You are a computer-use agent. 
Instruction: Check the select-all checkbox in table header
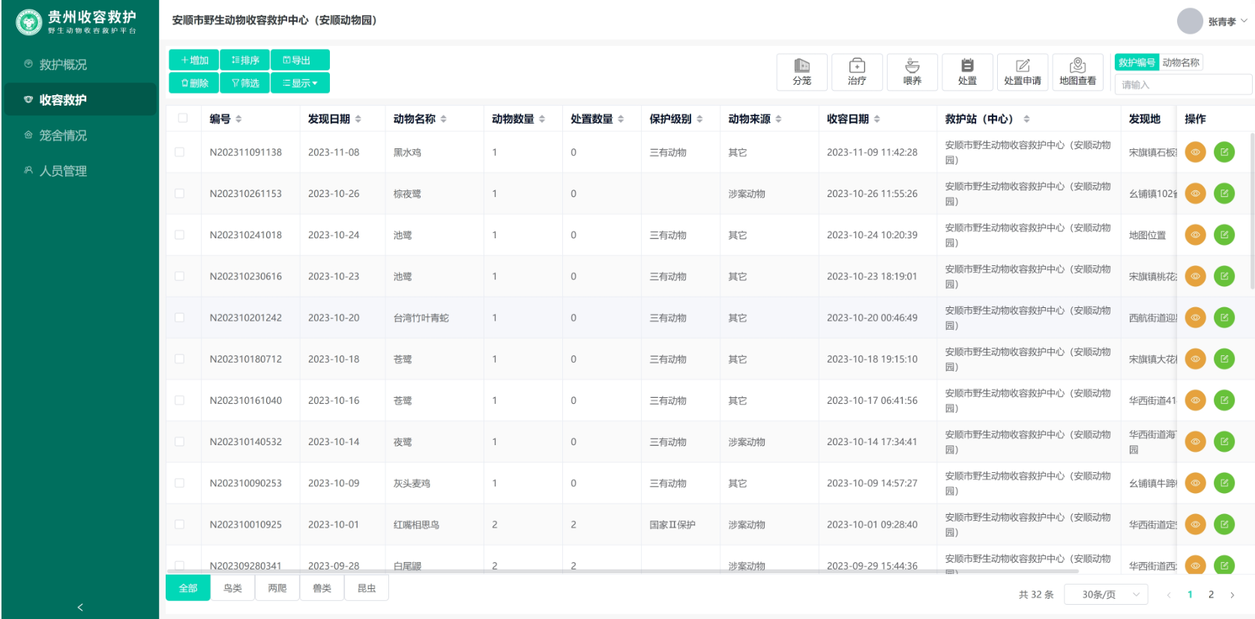point(183,118)
